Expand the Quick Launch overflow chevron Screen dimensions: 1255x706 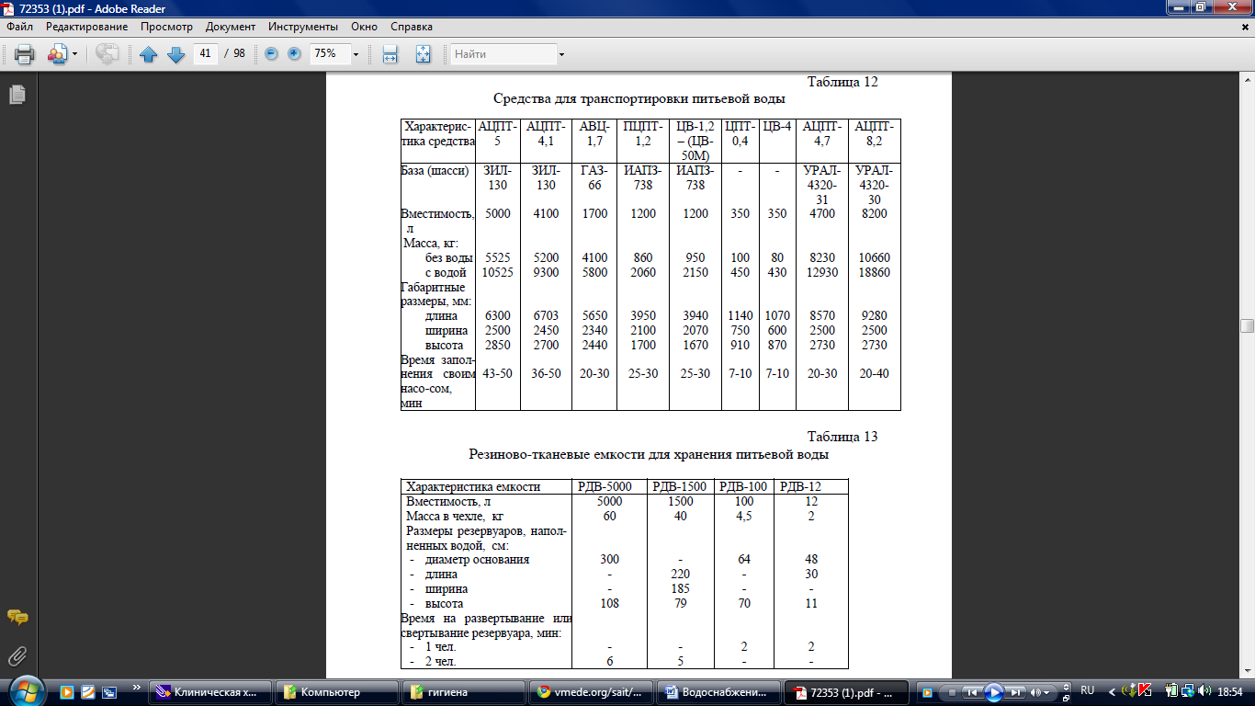point(137,688)
